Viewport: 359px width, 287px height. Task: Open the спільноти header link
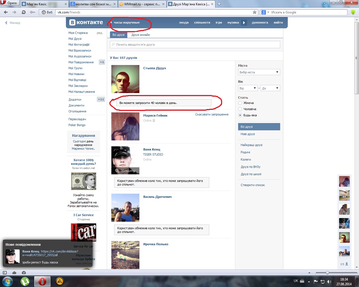202,23
